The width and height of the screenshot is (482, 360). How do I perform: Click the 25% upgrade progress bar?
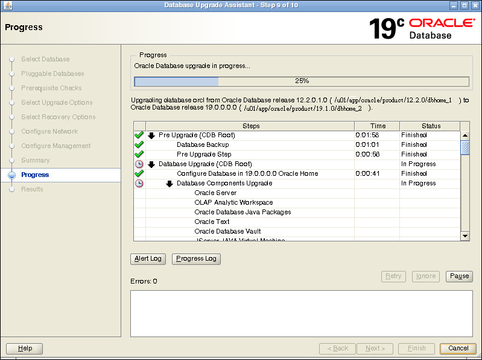(301, 81)
